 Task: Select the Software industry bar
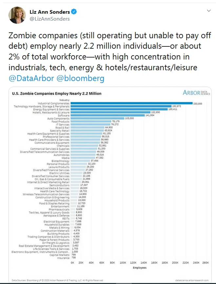(108, 115)
